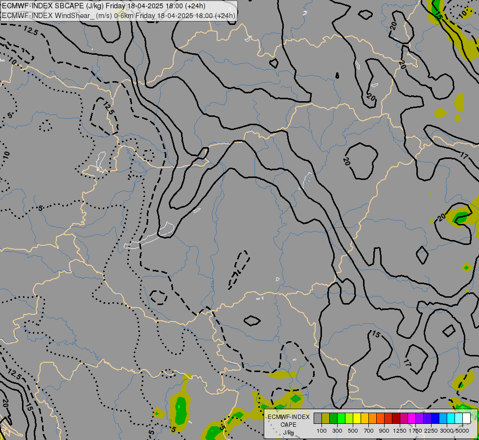479x440 pixels.
Task: Click the 5000 value on the CAPE legend
Action: tap(462, 431)
